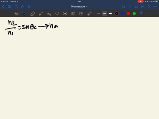
Task: Pick the black pen color
Action: tap(117, 14)
